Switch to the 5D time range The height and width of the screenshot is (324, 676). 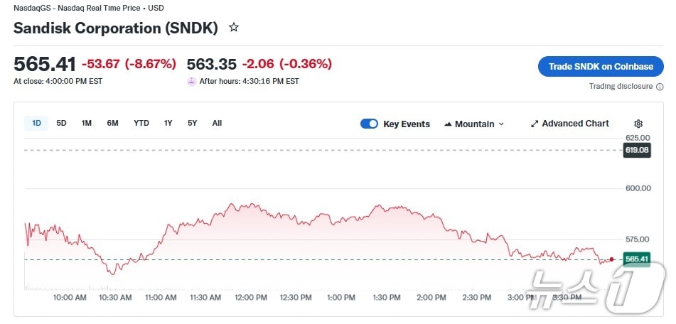point(61,123)
